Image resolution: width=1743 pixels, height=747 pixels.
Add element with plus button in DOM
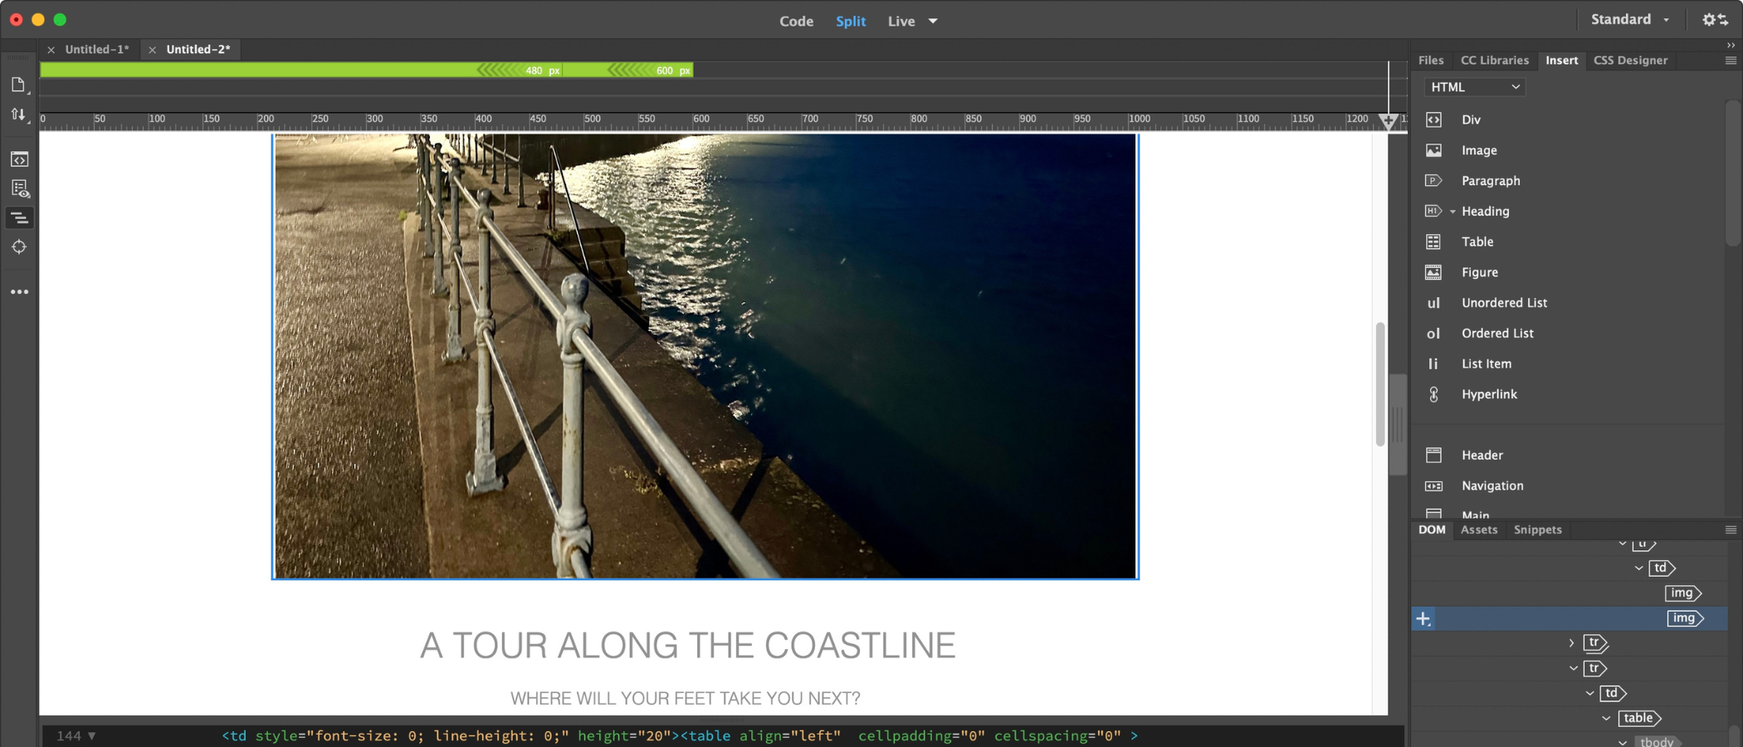[1423, 618]
